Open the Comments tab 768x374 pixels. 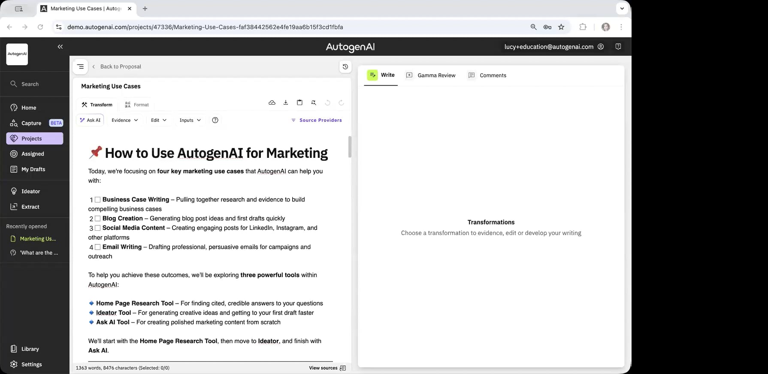[x=487, y=75]
